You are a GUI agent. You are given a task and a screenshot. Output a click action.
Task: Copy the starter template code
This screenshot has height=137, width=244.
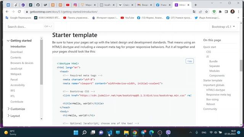point(189,61)
